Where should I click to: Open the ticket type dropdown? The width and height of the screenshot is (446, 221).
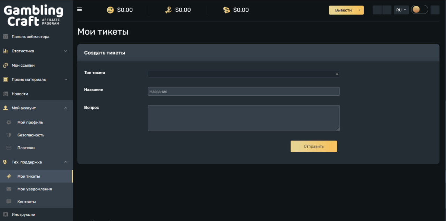pyautogui.click(x=244, y=74)
